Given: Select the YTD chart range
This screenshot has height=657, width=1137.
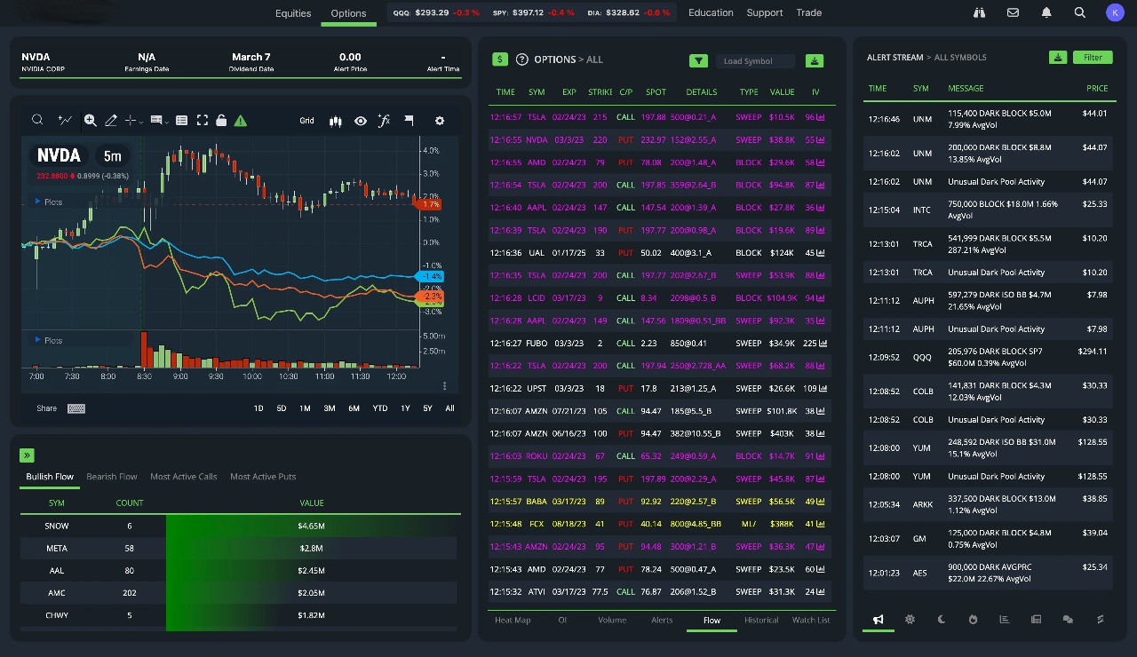Looking at the screenshot, I should tap(379, 408).
